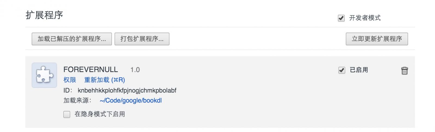Image resolution: width=435 pixels, height=132 pixels.
Task: Click the extension ID string knbehhkk...
Action: pyautogui.click(x=127, y=91)
